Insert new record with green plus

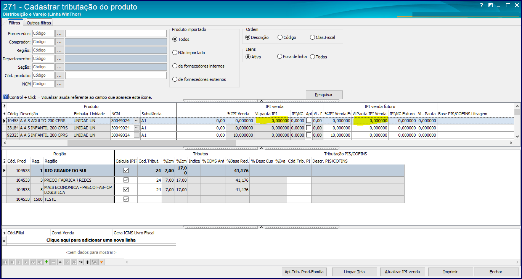pos(47,262)
